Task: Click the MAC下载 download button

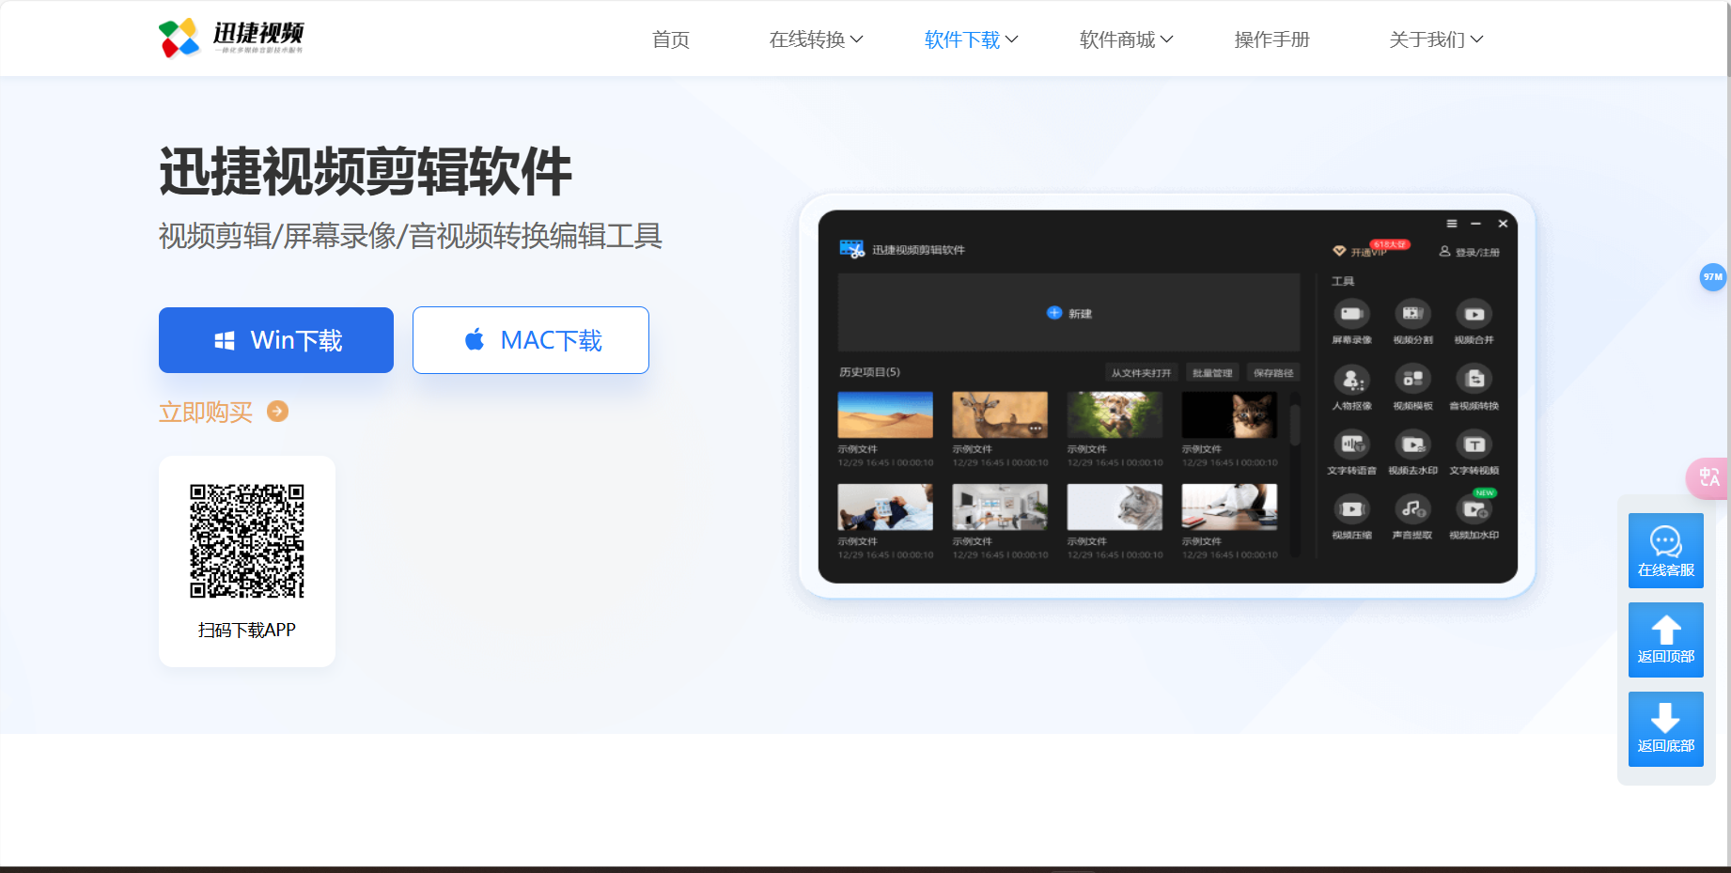Action: coord(530,340)
